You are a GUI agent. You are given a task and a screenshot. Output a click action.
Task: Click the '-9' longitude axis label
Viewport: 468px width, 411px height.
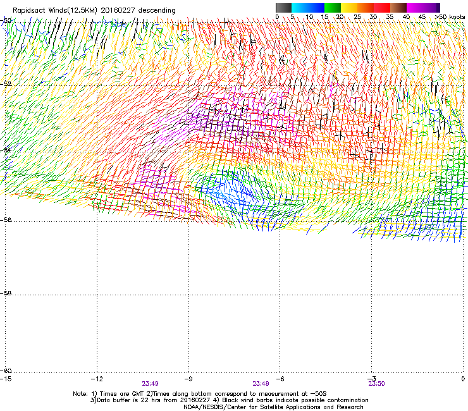188,379
